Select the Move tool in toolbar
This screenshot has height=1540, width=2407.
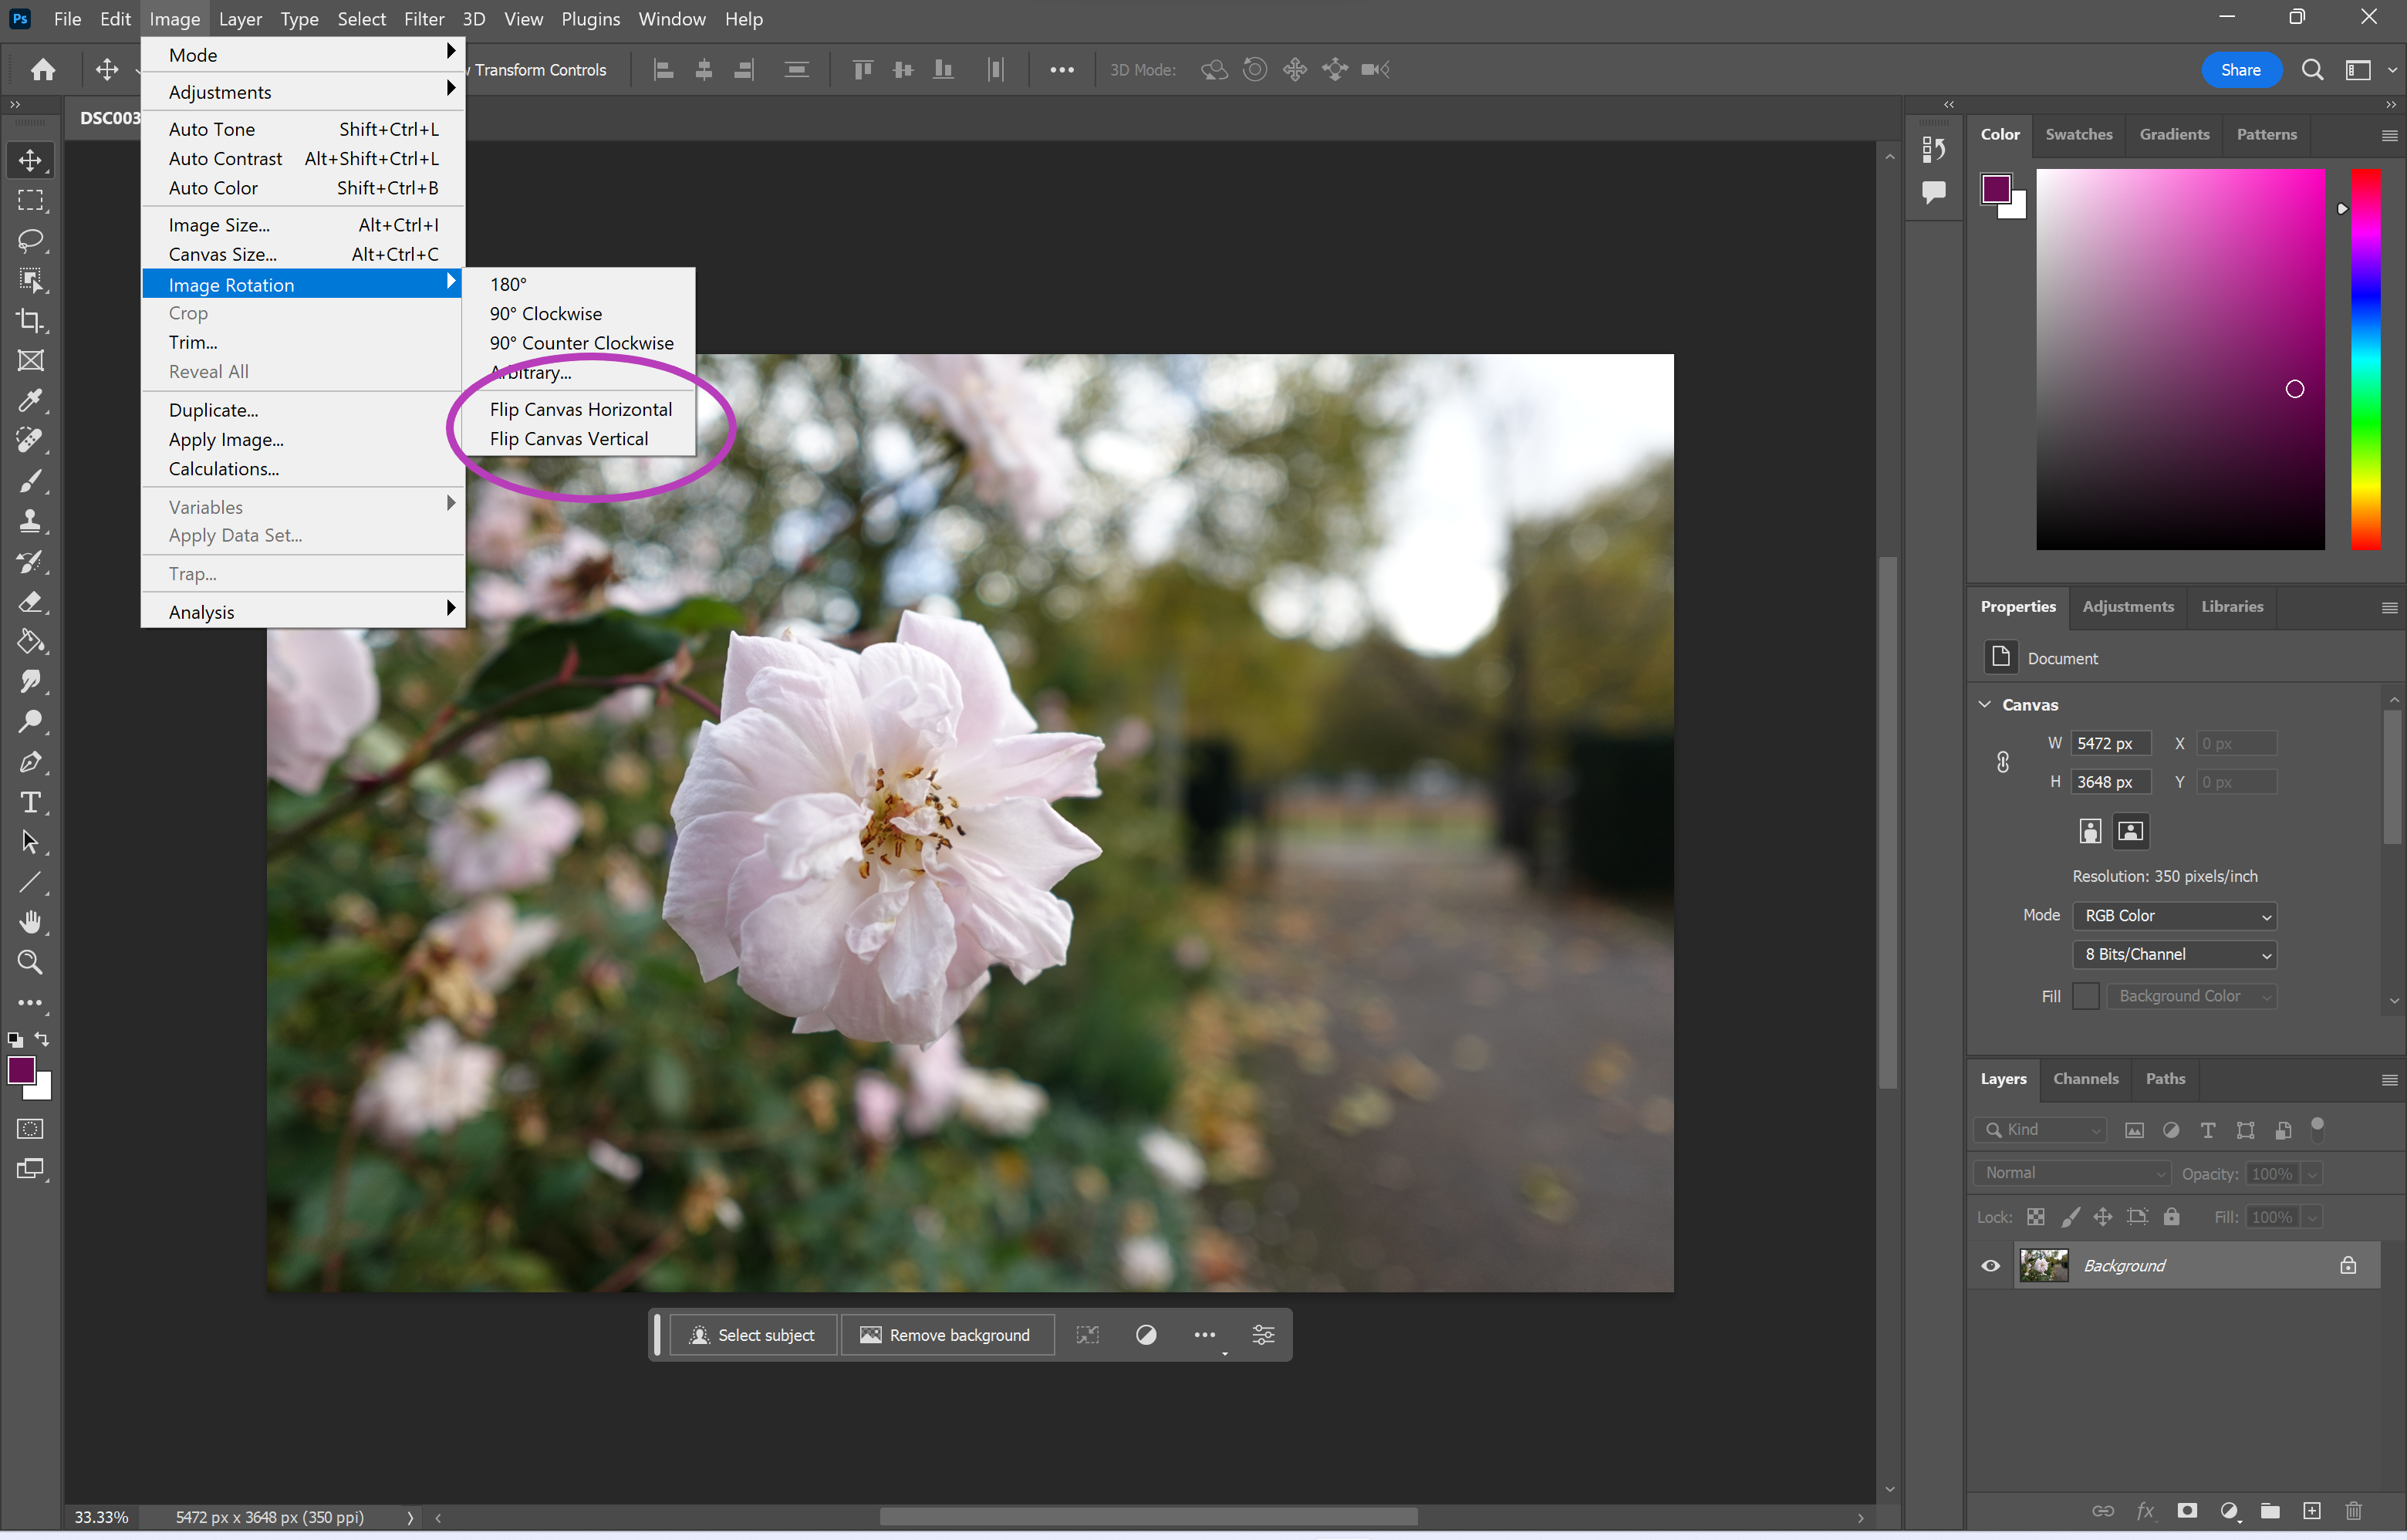30,160
